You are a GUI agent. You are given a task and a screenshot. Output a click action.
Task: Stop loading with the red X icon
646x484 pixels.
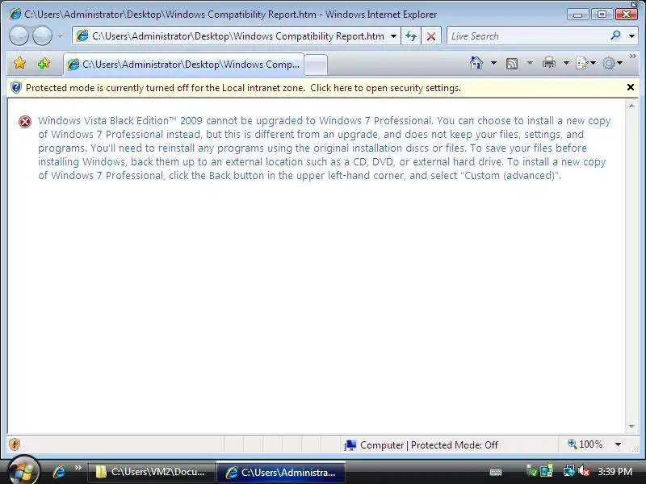tap(431, 36)
